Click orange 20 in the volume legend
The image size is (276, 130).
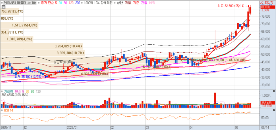click(27, 92)
